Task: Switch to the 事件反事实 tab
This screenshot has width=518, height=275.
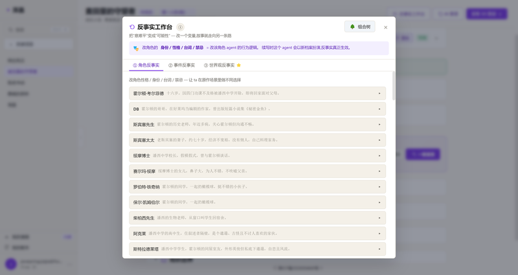Action: pyautogui.click(x=182, y=65)
